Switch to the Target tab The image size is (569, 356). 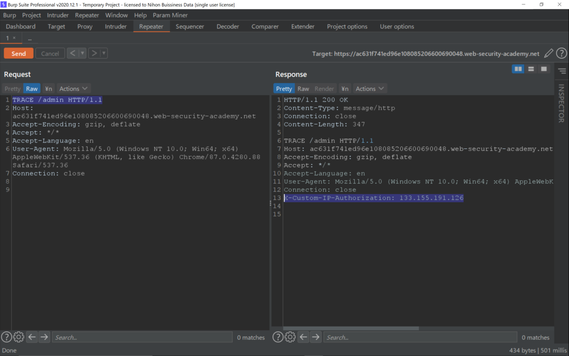56,27
